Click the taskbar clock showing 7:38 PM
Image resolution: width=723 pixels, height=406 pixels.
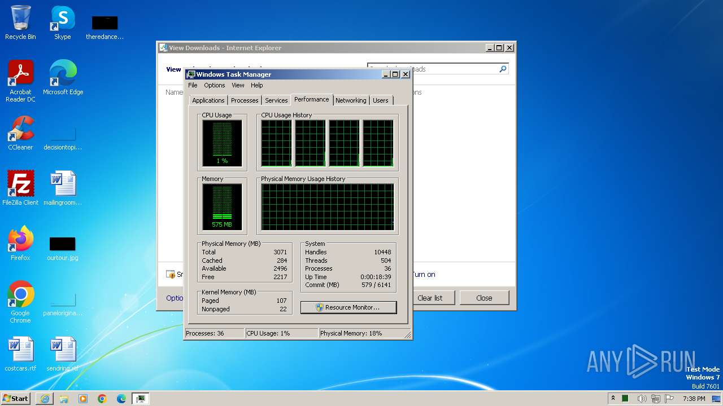(694, 399)
